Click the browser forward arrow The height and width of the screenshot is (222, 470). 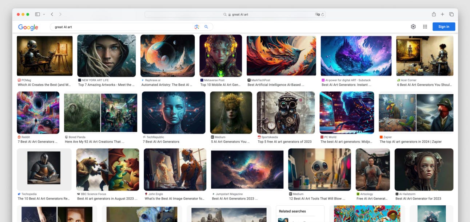pos(60,14)
